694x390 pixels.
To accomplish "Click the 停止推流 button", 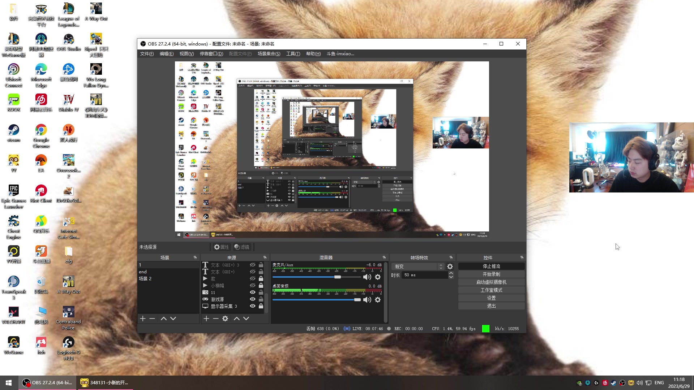I will (491, 266).
